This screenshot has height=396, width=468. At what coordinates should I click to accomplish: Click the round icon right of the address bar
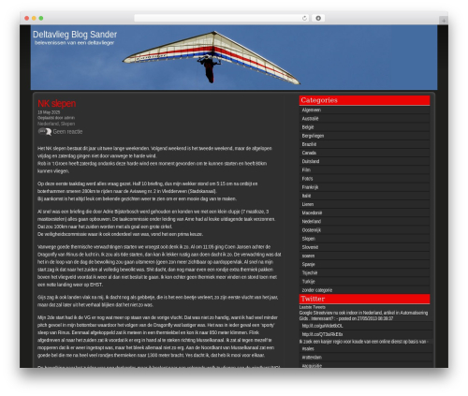pyautogui.click(x=318, y=18)
